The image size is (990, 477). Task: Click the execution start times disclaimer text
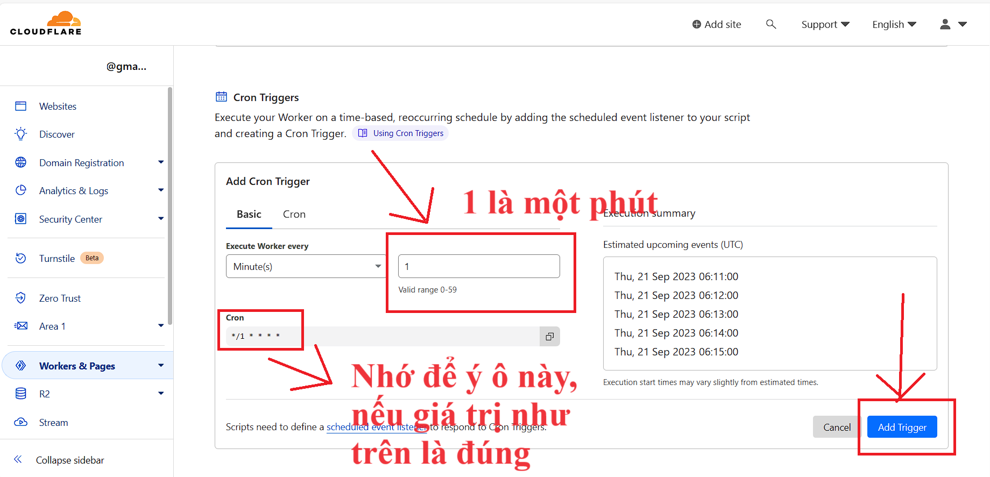(x=711, y=382)
